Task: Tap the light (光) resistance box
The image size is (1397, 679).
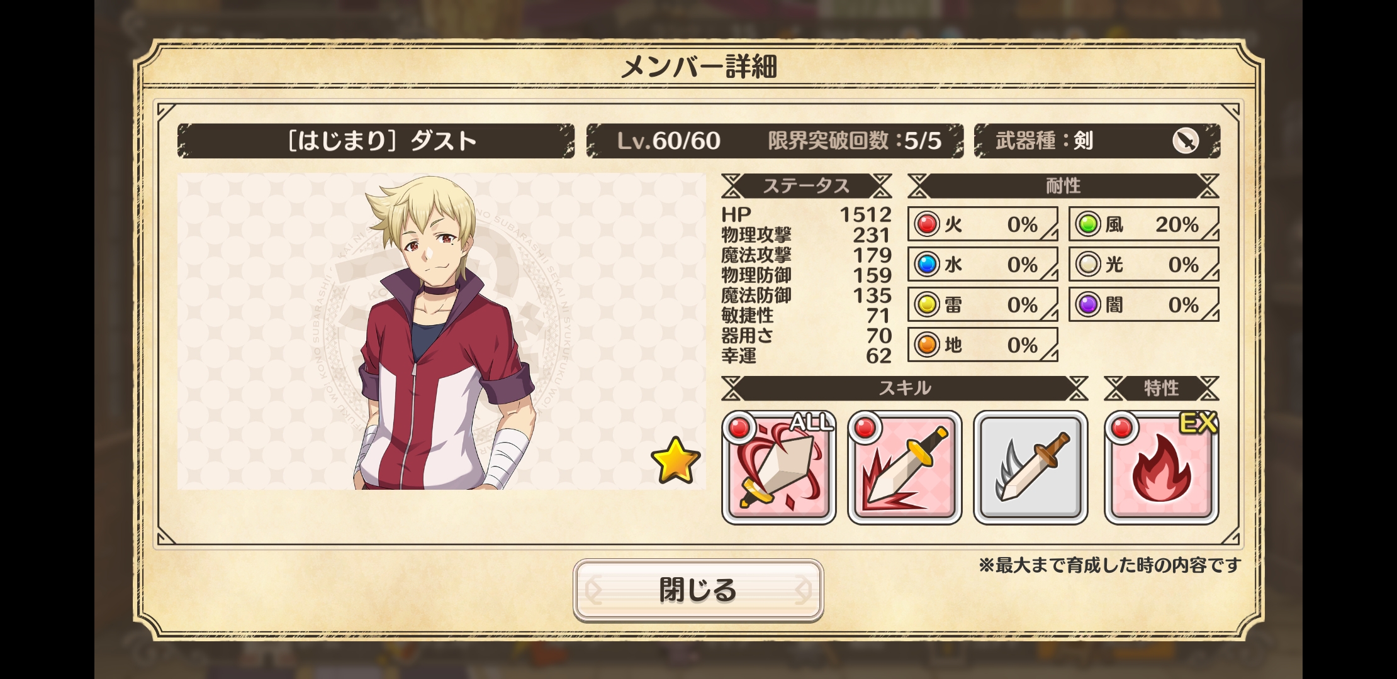Action: coord(1143,264)
